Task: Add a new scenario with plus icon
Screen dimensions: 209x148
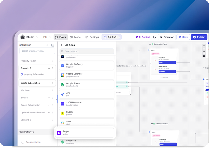Action: [x=47, y=45]
